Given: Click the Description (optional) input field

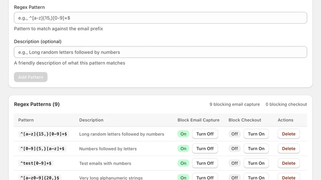Looking at the screenshot, I should [x=160, y=52].
